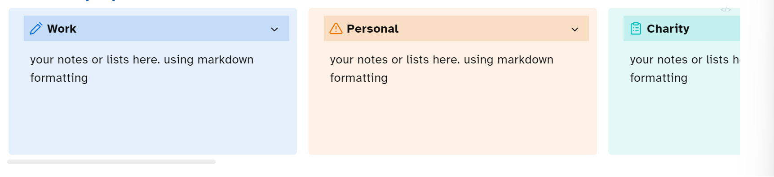
Task: Click the empty lower area of Work card
Action: tap(153, 121)
